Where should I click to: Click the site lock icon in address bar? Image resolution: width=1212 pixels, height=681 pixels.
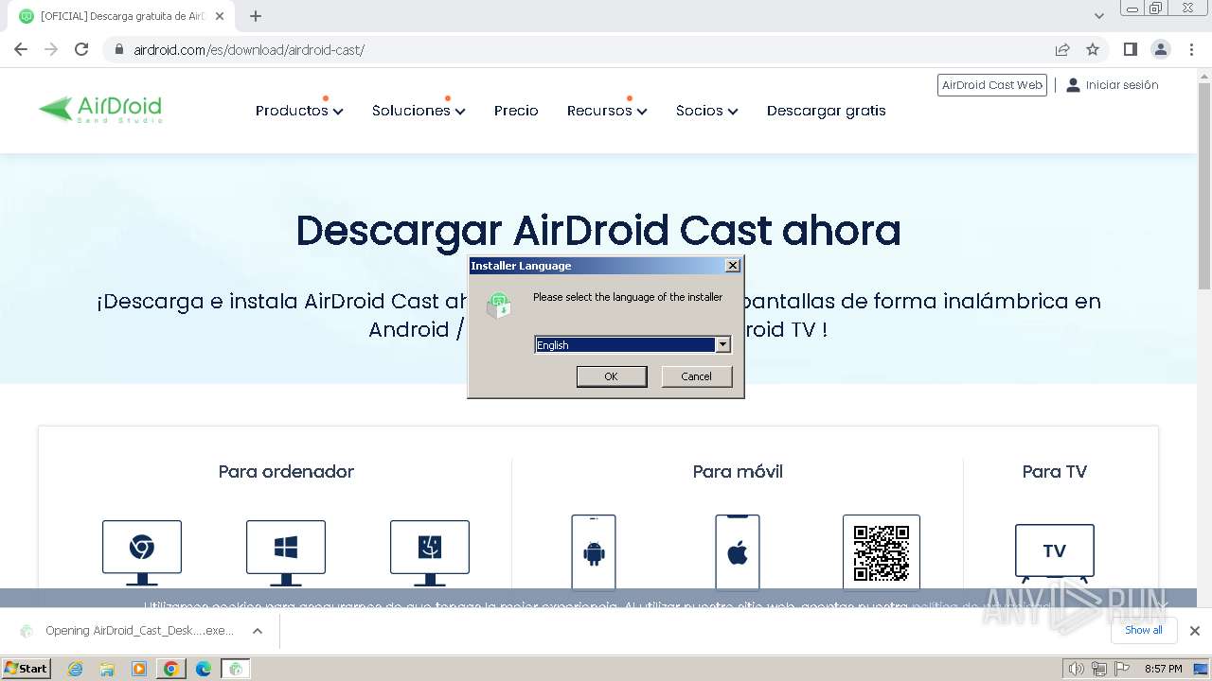(x=119, y=50)
